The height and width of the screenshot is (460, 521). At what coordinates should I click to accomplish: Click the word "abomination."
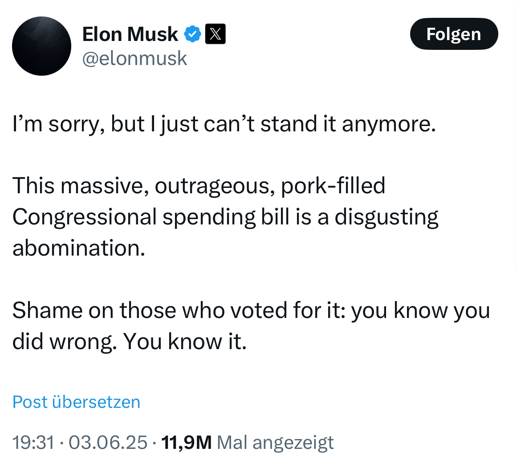[x=79, y=248]
